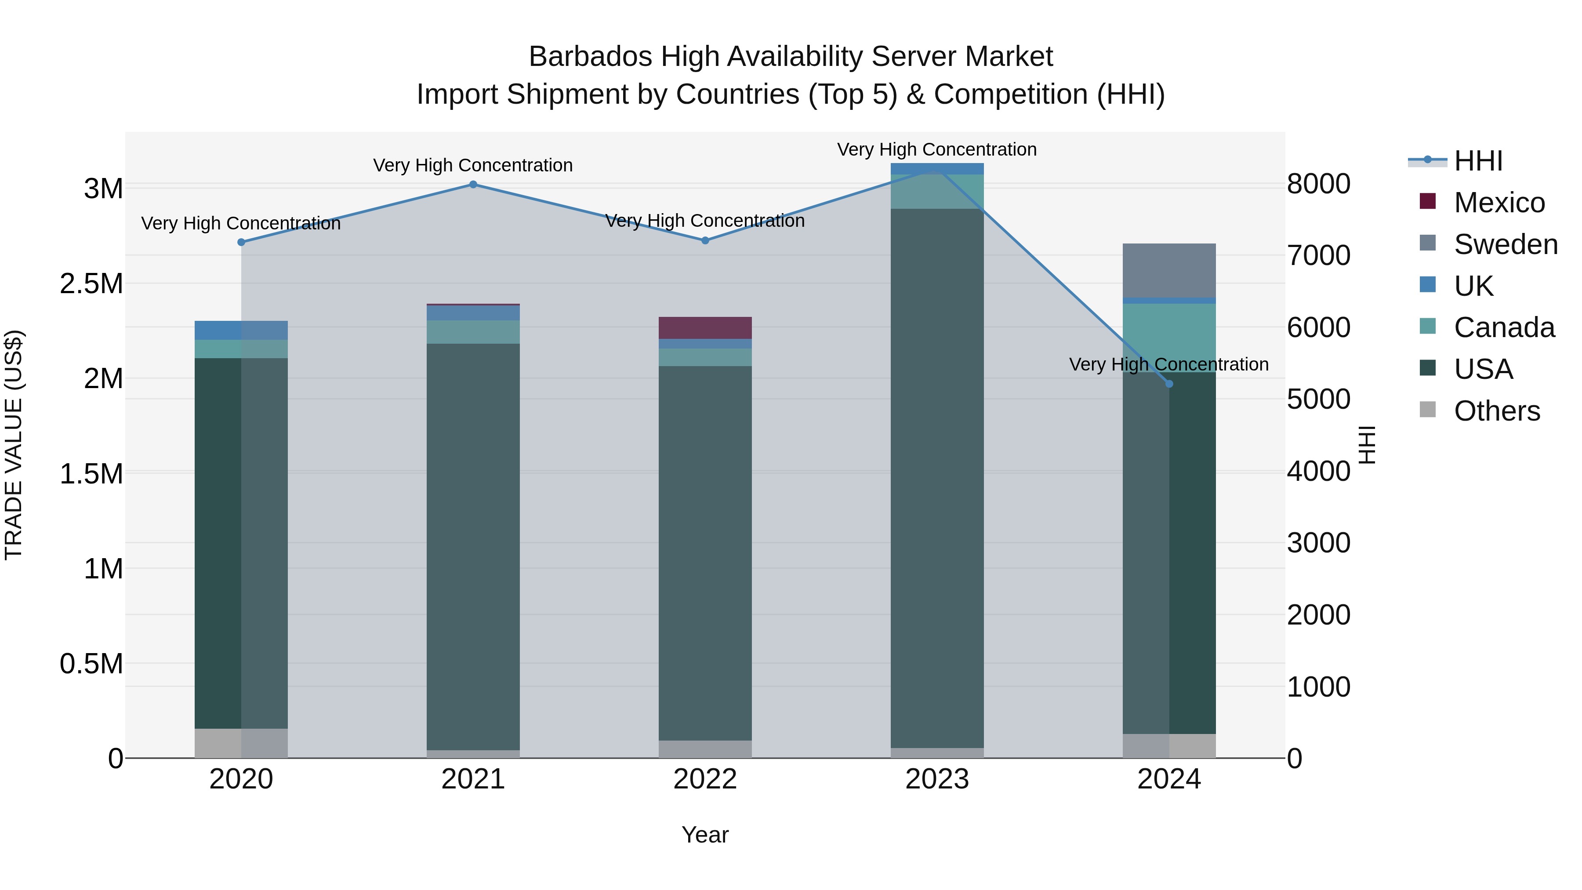1582x890 pixels.
Task: Click the Sweden slate legend swatch
Action: 1428,243
